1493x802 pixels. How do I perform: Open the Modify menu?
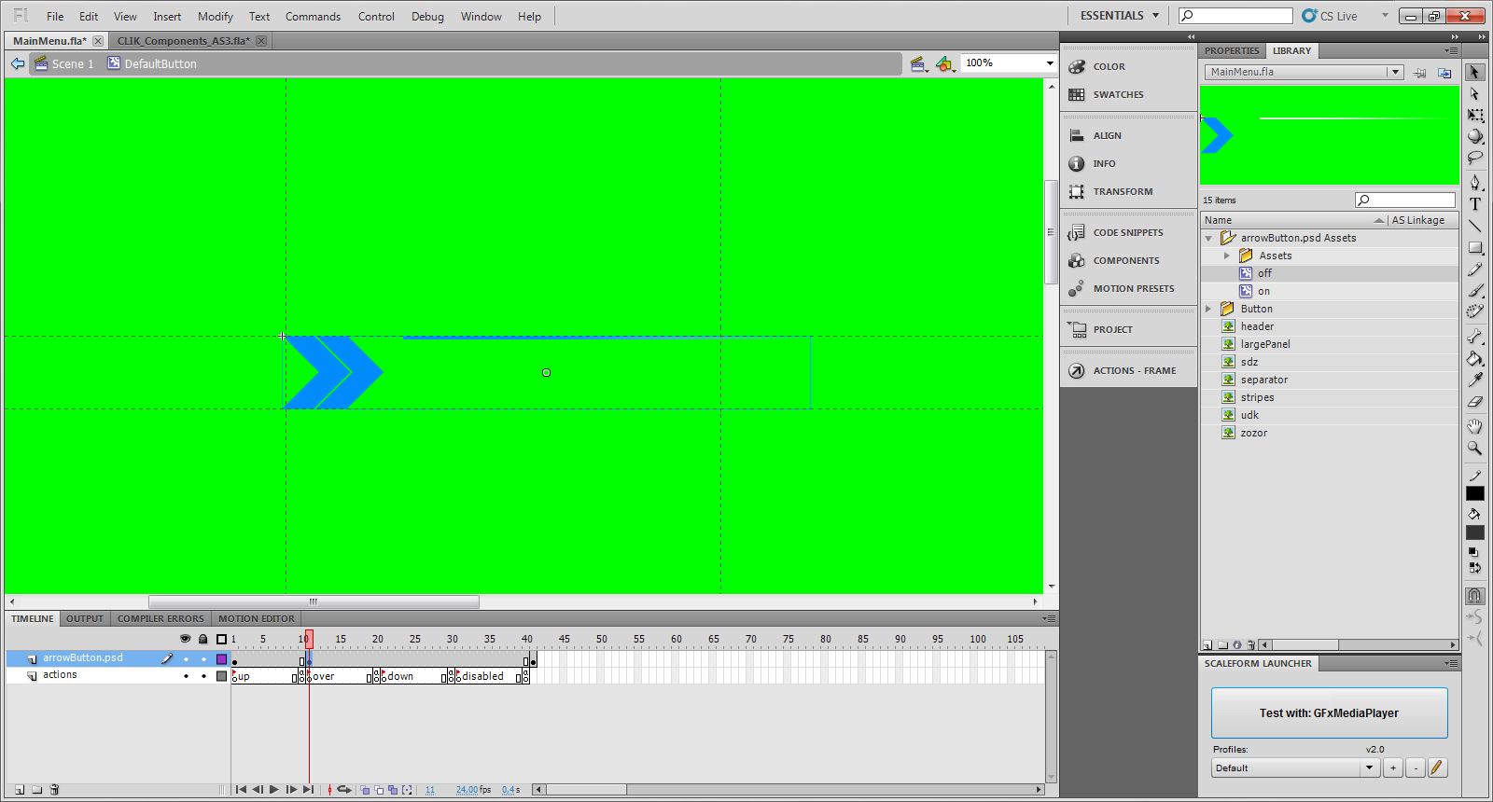(215, 17)
